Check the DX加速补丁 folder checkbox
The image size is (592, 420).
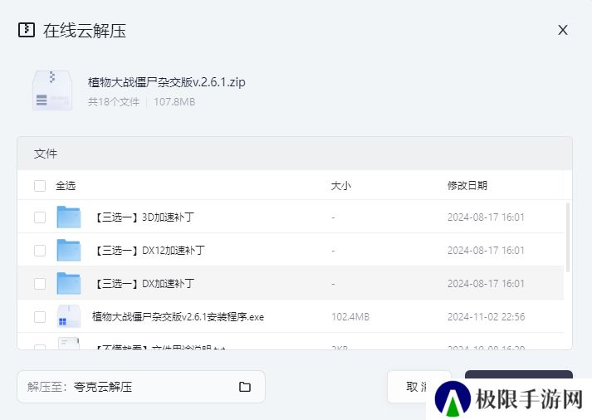point(40,284)
